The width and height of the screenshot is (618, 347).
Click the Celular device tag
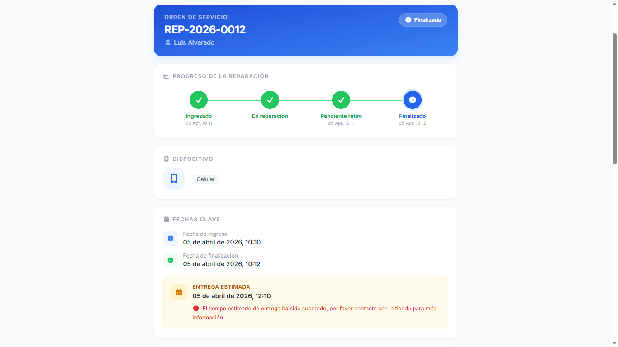(206, 179)
